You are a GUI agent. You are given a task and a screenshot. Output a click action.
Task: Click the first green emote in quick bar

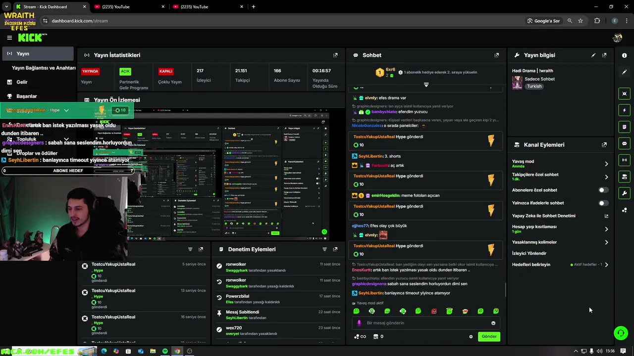tap(356, 311)
